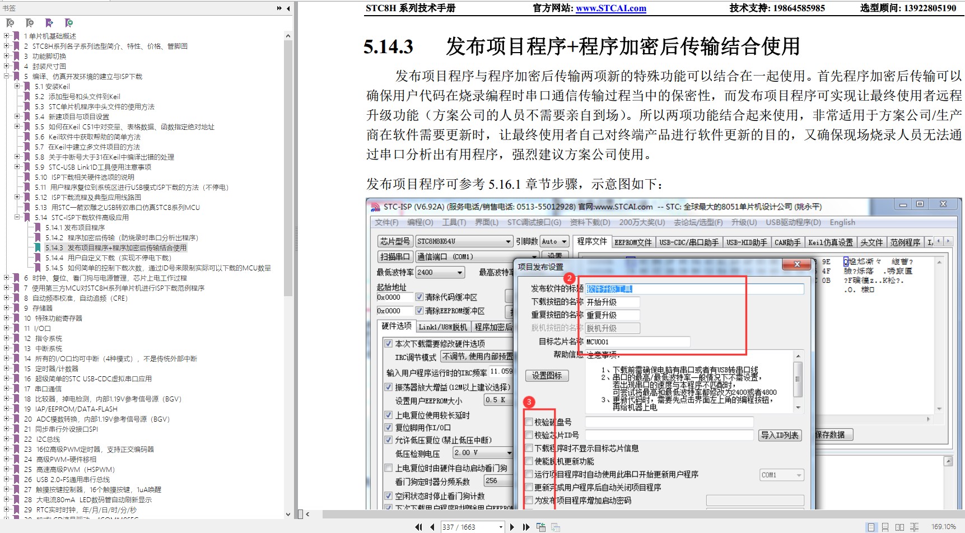Open bookmark 5.7 在Keil中建立多文件项目的方法

click(87, 147)
